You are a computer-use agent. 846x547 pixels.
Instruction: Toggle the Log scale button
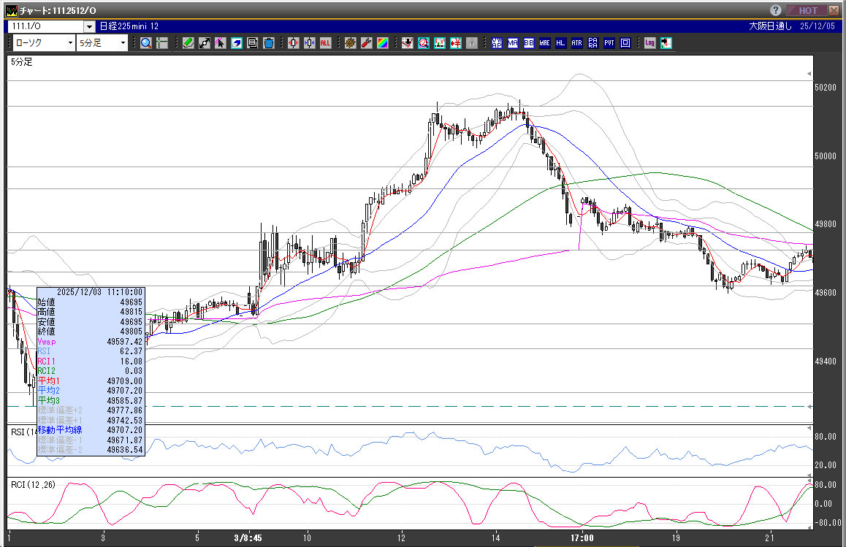click(x=649, y=43)
